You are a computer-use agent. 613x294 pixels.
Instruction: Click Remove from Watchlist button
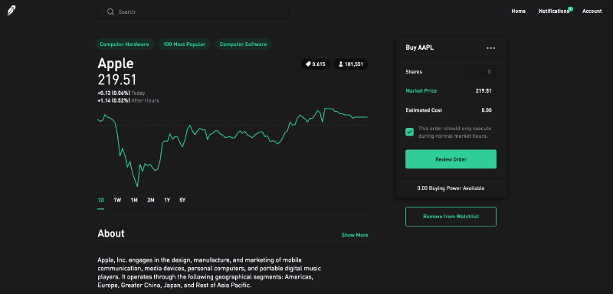pos(451,217)
